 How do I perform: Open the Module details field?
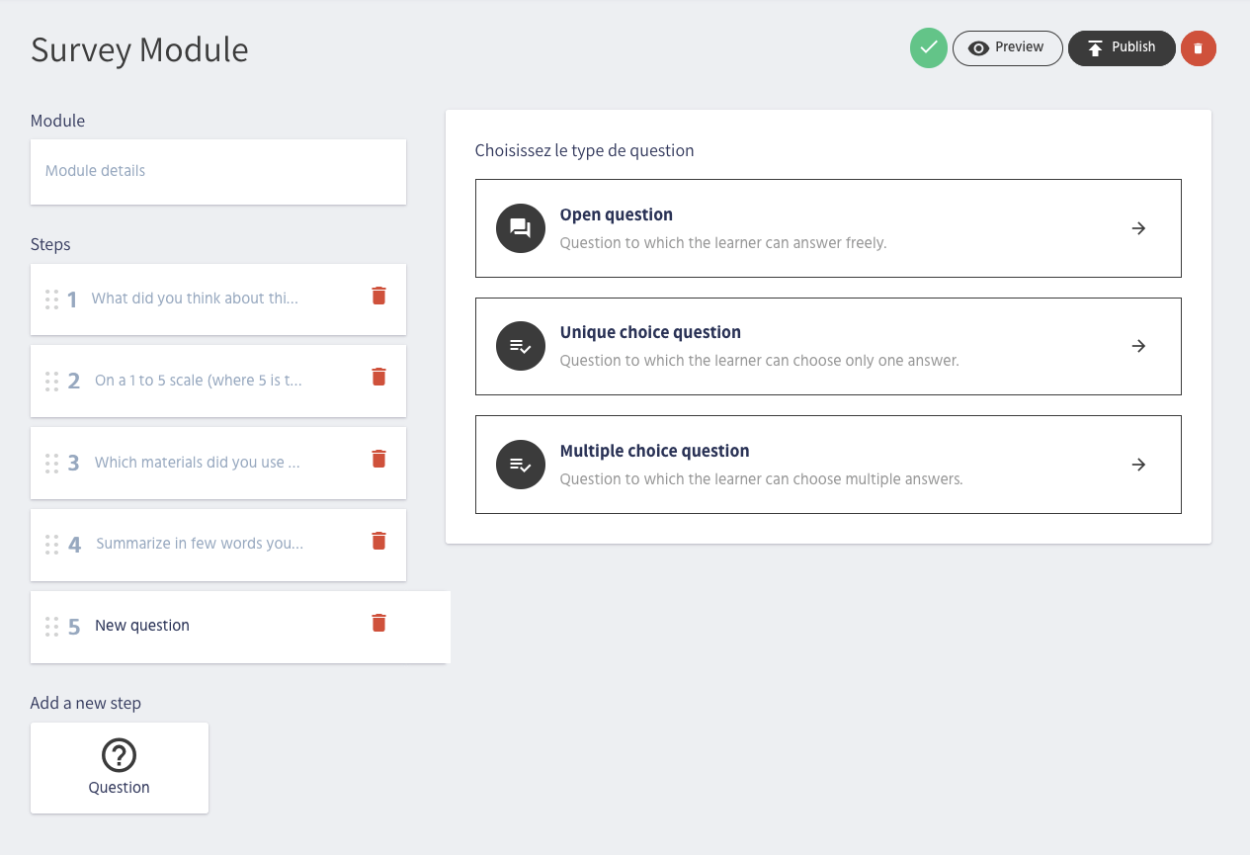[x=217, y=171]
